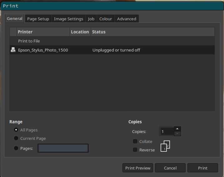Viewport: 224px width, 177px height.
Task: Select the Current Page radio button
Action: pyautogui.click(x=16, y=138)
